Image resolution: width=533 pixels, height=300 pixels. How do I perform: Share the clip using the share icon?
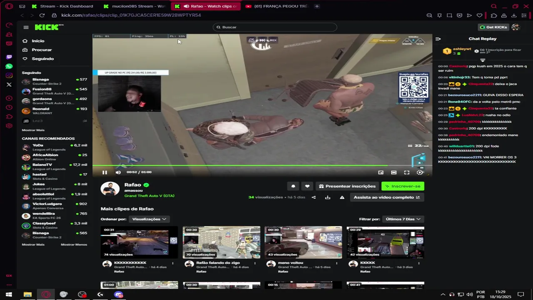tap(314, 197)
